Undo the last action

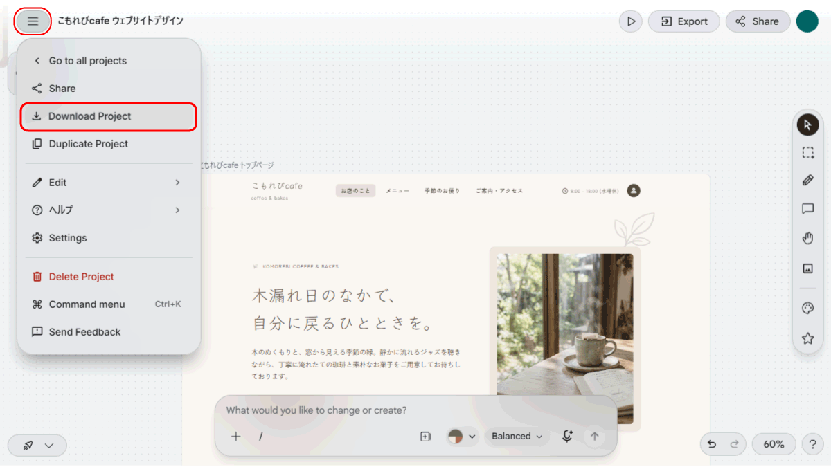[713, 444]
